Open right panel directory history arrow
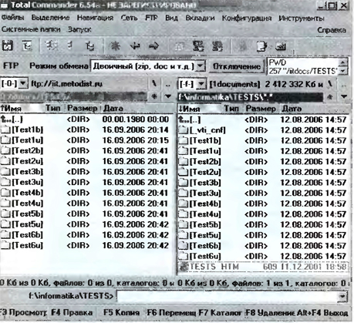354x323 pixels. coord(344,96)
